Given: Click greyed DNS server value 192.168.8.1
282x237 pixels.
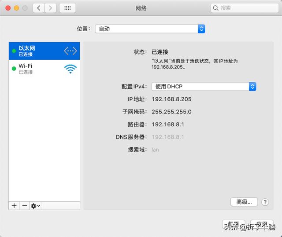Looking at the screenshot, I should click(168, 137).
